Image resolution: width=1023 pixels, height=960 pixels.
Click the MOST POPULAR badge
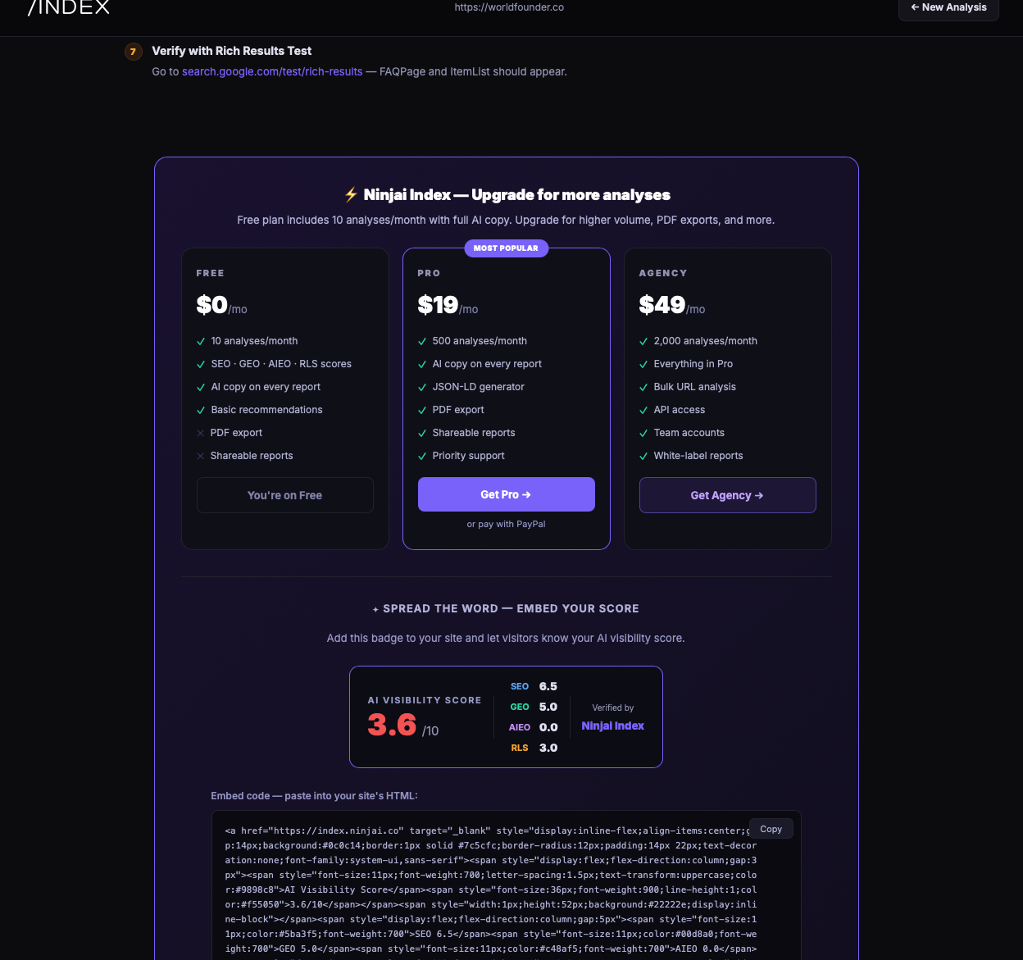[506, 248]
